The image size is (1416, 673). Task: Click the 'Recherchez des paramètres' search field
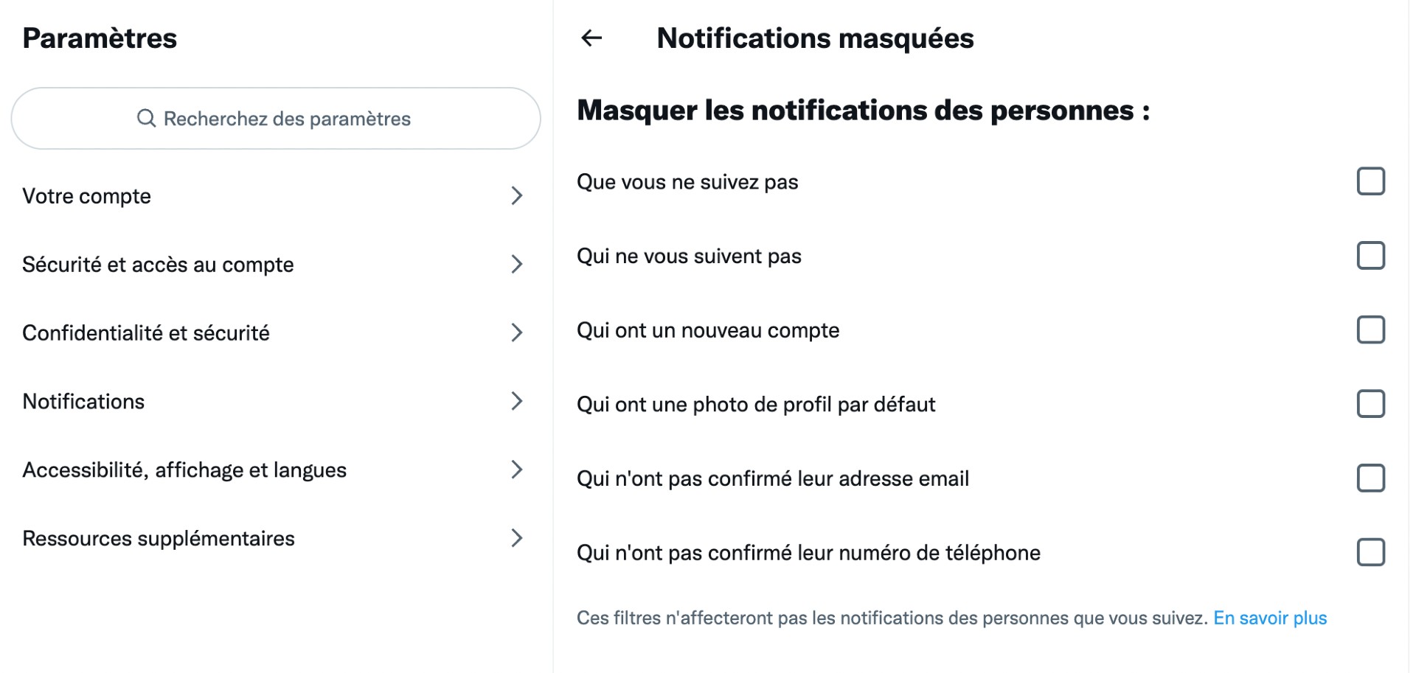tap(276, 119)
